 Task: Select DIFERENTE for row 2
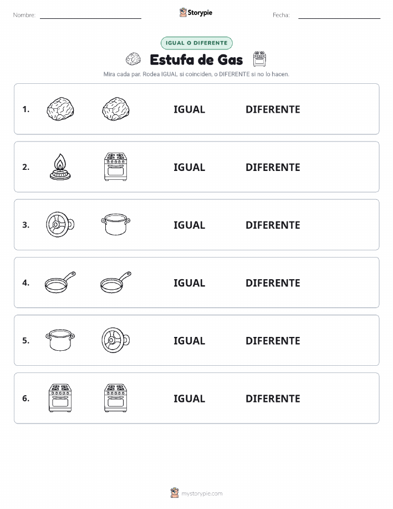(273, 167)
